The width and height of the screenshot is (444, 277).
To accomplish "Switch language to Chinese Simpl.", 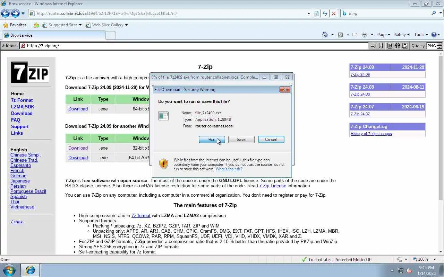I will click(25, 155).
